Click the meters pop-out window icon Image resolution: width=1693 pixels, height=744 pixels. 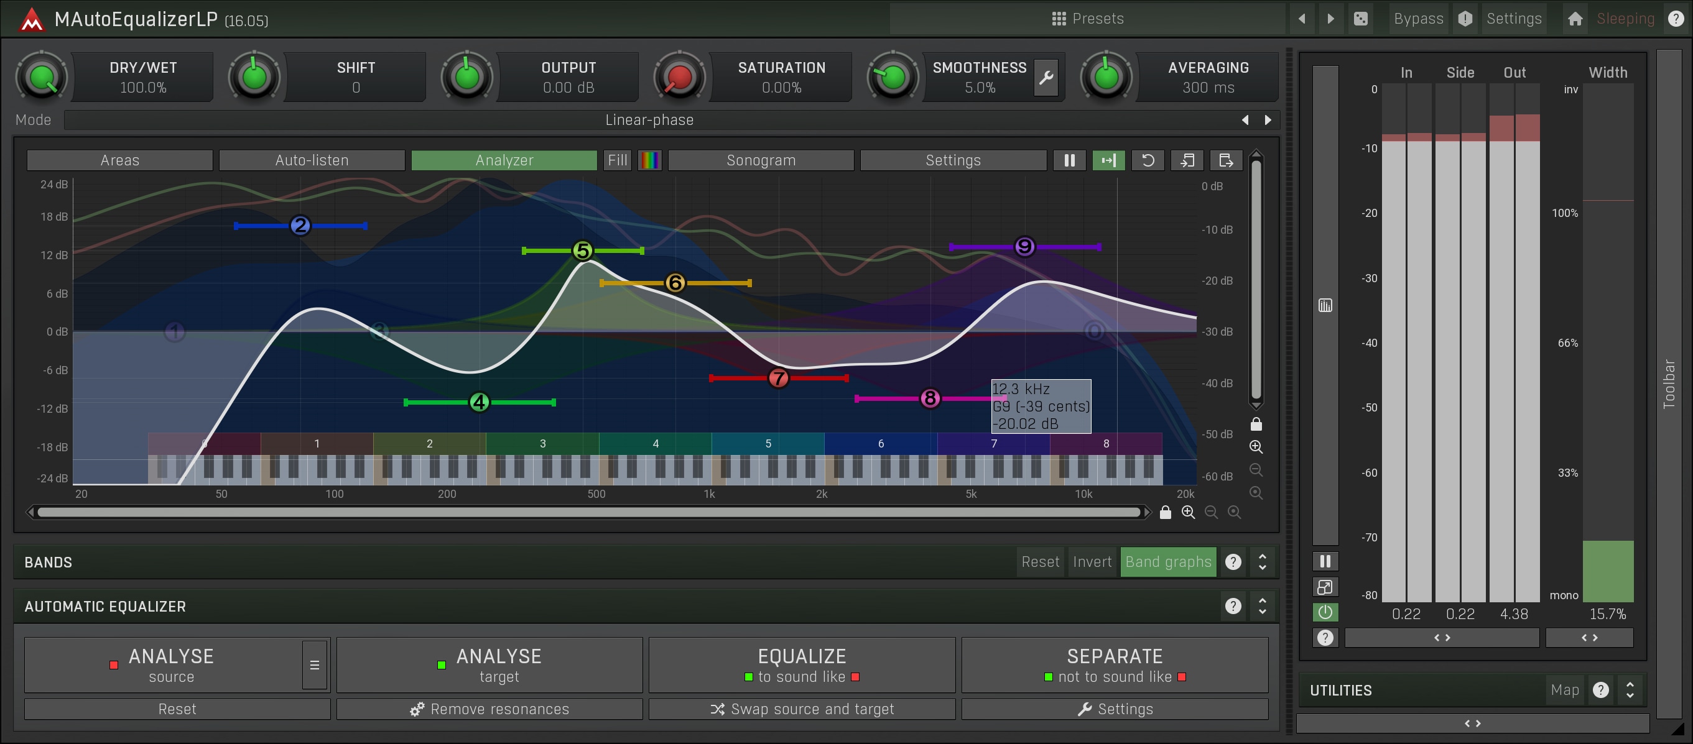coord(1325,587)
